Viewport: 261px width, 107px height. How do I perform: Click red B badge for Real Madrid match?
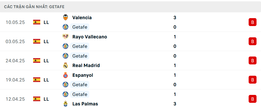253,60
